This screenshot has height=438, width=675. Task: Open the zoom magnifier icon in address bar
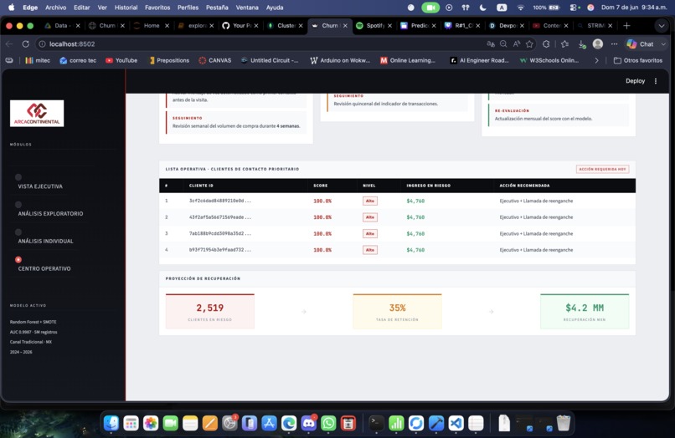(503, 43)
